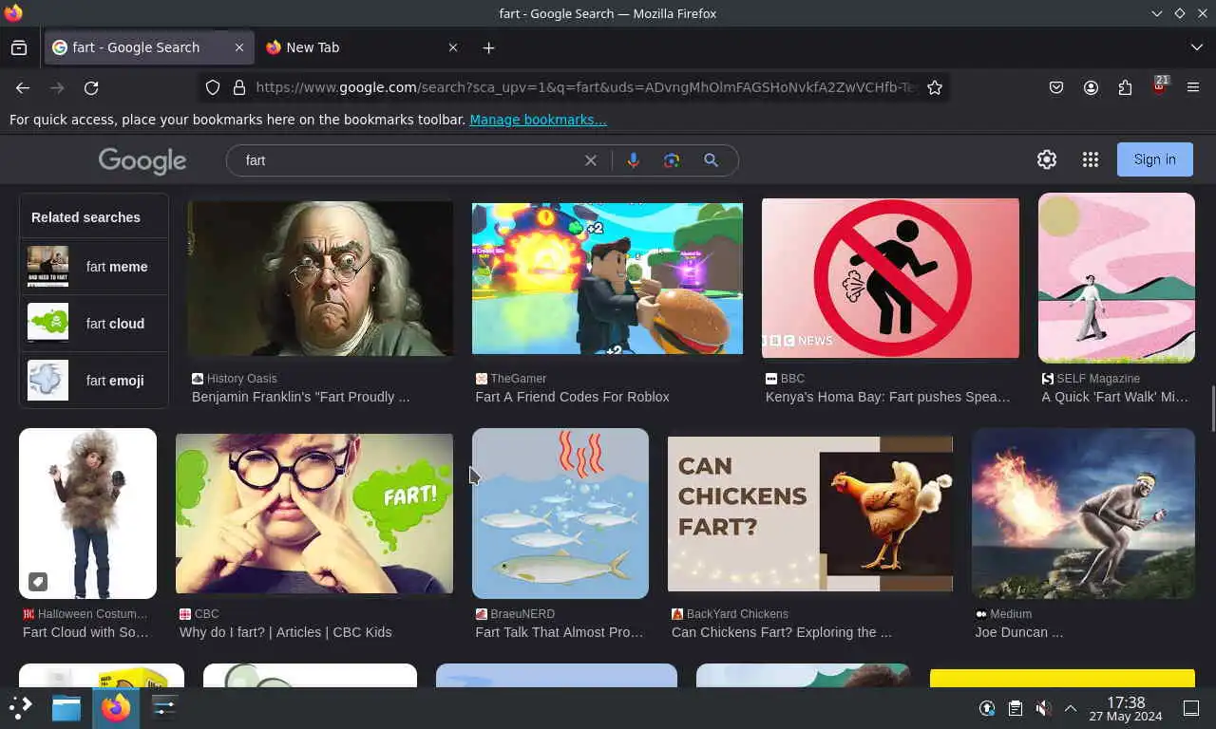Go back with the back arrow

(23, 87)
